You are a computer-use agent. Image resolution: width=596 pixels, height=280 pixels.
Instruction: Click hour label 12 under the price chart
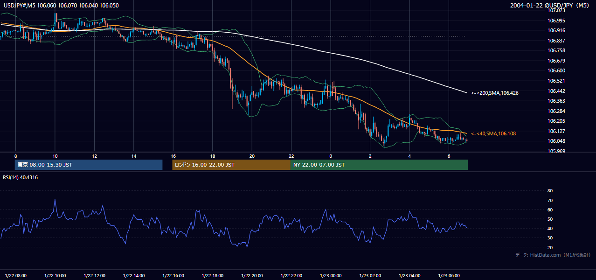pos(94,156)
